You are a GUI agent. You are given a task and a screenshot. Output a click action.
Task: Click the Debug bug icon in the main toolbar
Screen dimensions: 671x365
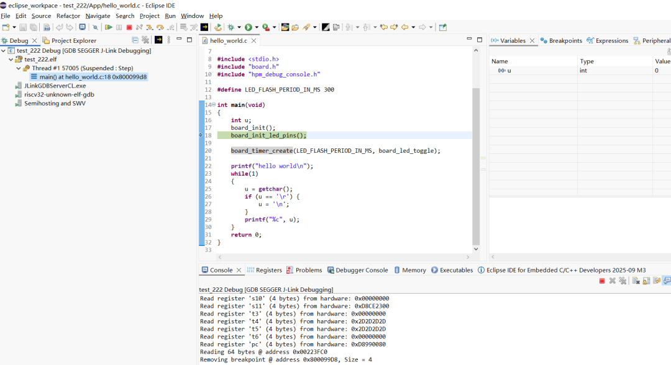(x=231, y=27)
